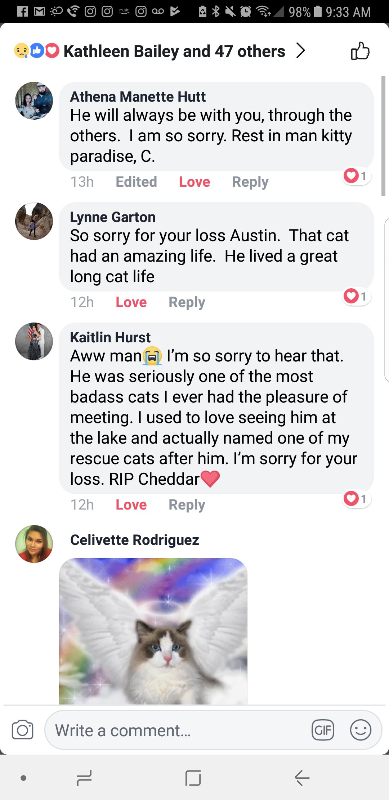This screenshot has height=800, width=389.
Task: Tap the heart reaction count on Kaitlin's comment
Action: pos(357,499)
